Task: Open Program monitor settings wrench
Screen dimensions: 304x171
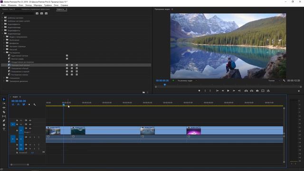Action: pyautogui.click(x=284, y=80)
